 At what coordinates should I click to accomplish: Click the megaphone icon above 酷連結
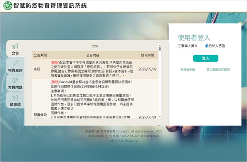pos(15,97)
